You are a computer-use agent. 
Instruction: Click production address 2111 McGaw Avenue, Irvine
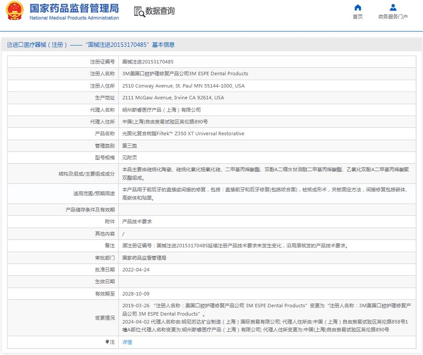(173, 98)
